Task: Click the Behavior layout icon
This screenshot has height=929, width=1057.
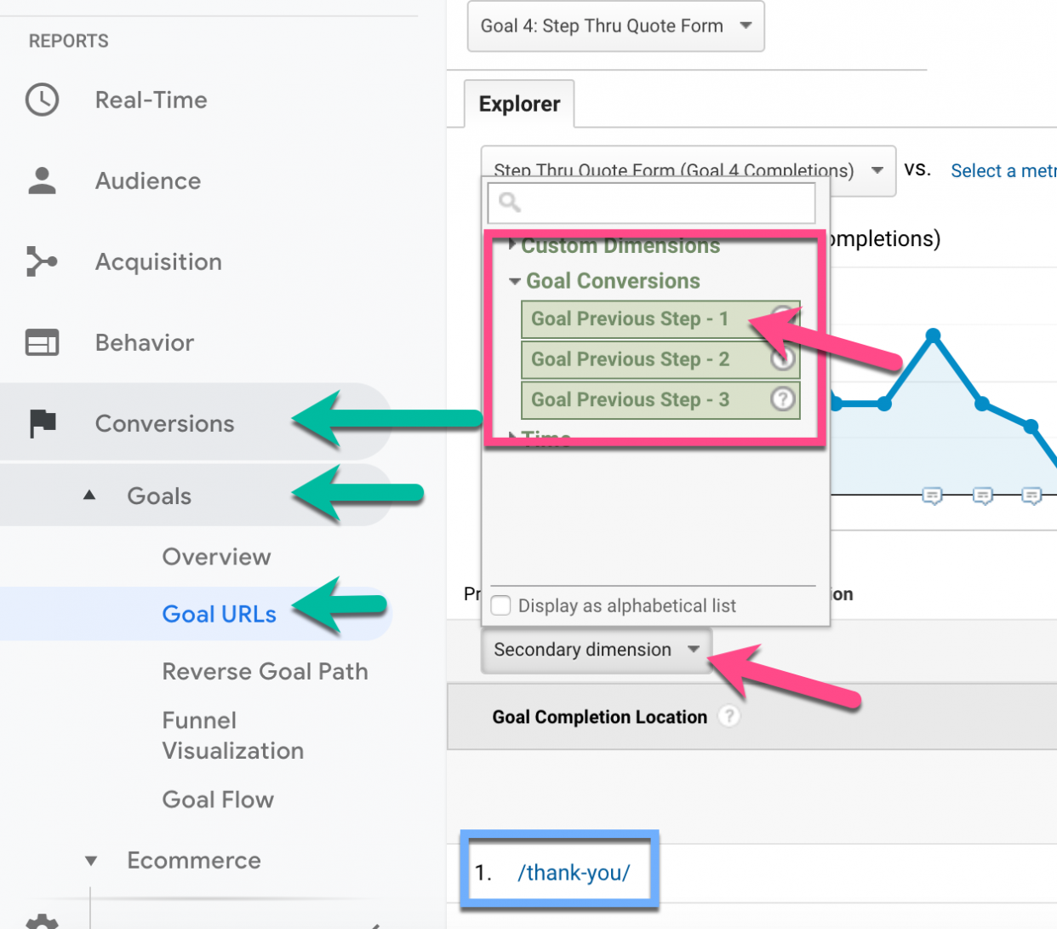Action: coord(42,342)
